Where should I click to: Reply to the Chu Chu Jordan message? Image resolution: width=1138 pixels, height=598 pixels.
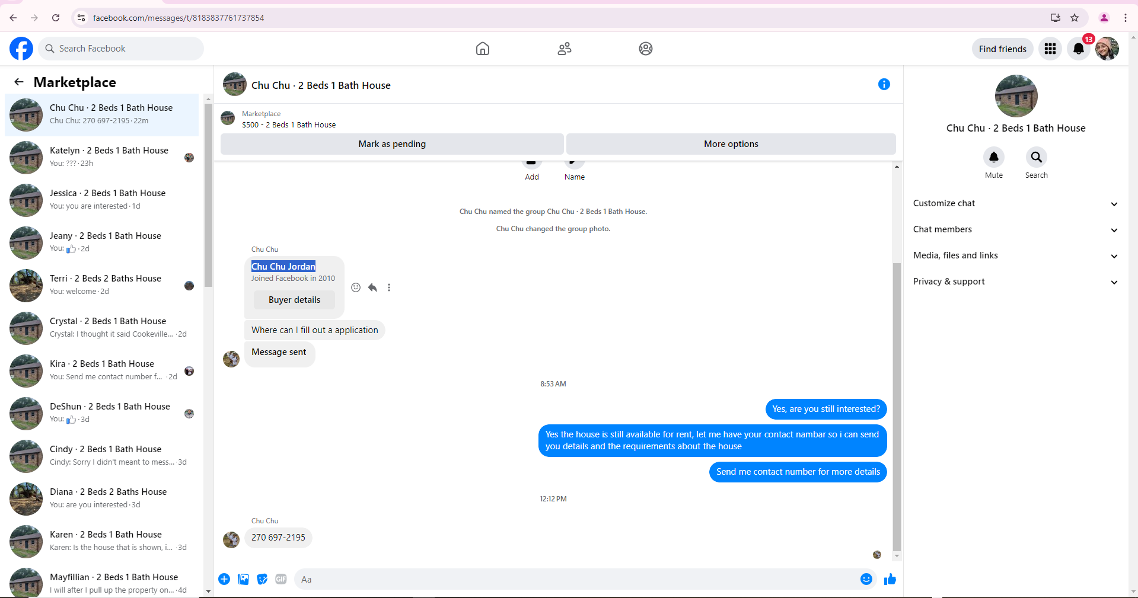pos(372,287)
